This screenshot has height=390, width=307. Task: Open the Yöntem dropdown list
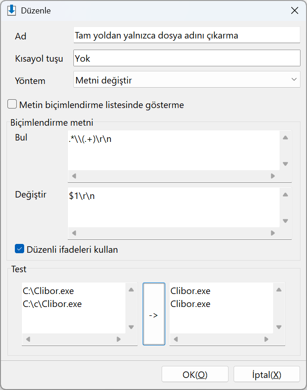point(187,80)
